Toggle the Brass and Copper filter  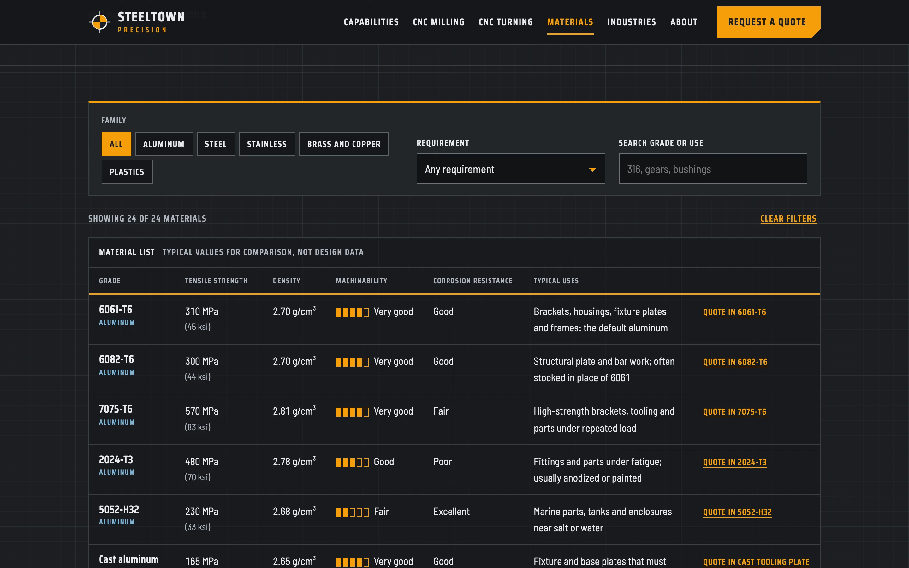point(344,144)
